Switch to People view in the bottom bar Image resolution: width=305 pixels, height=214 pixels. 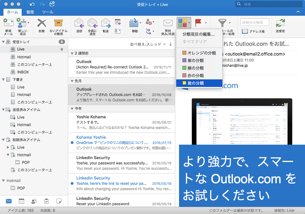click(34, 201)
